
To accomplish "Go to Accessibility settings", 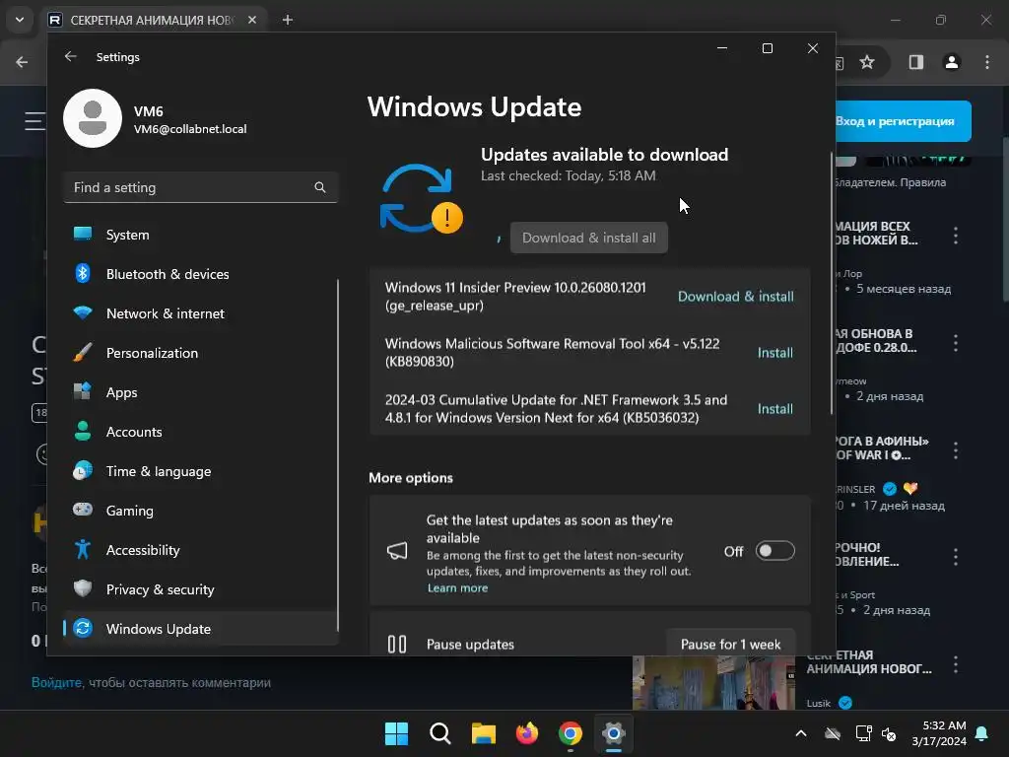I will [201, 550].
